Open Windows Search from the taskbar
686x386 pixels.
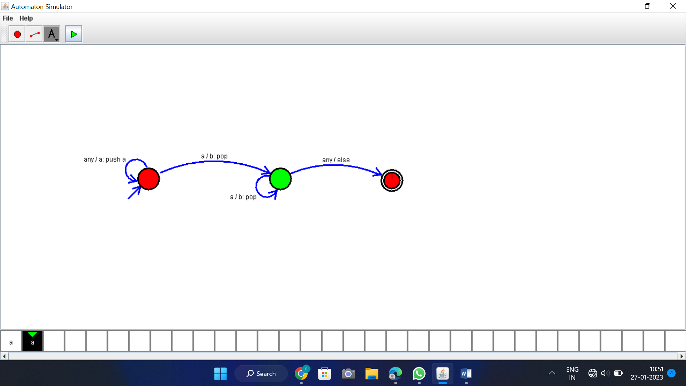point(261,373)
